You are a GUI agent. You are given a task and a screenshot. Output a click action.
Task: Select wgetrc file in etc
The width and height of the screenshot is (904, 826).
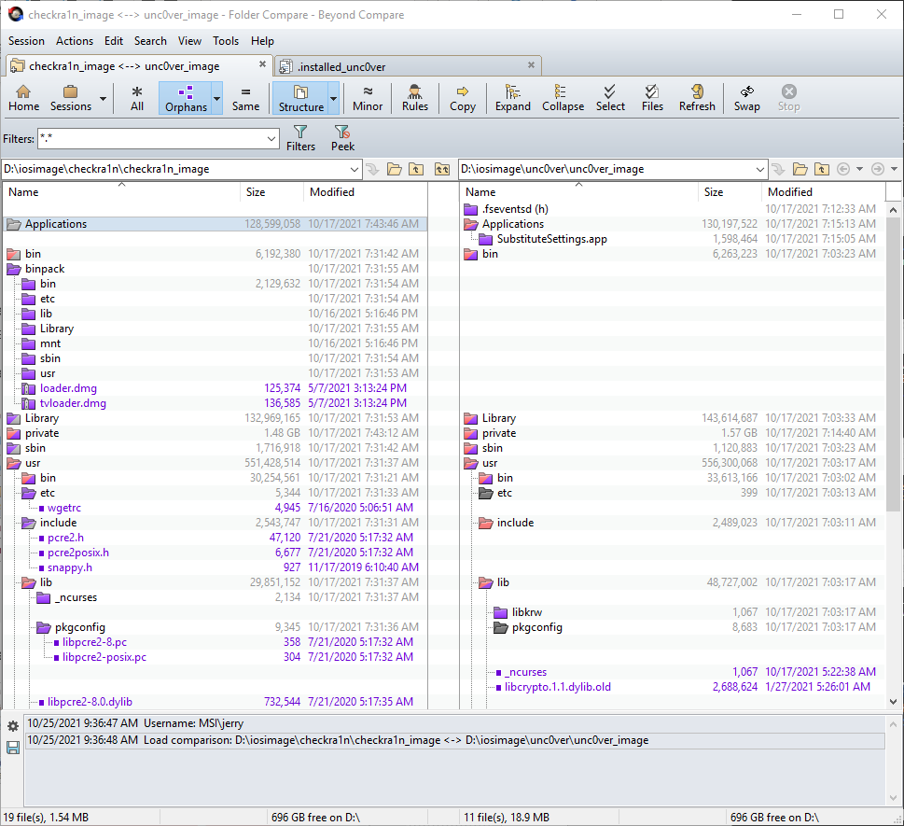(x=64, y=508)
